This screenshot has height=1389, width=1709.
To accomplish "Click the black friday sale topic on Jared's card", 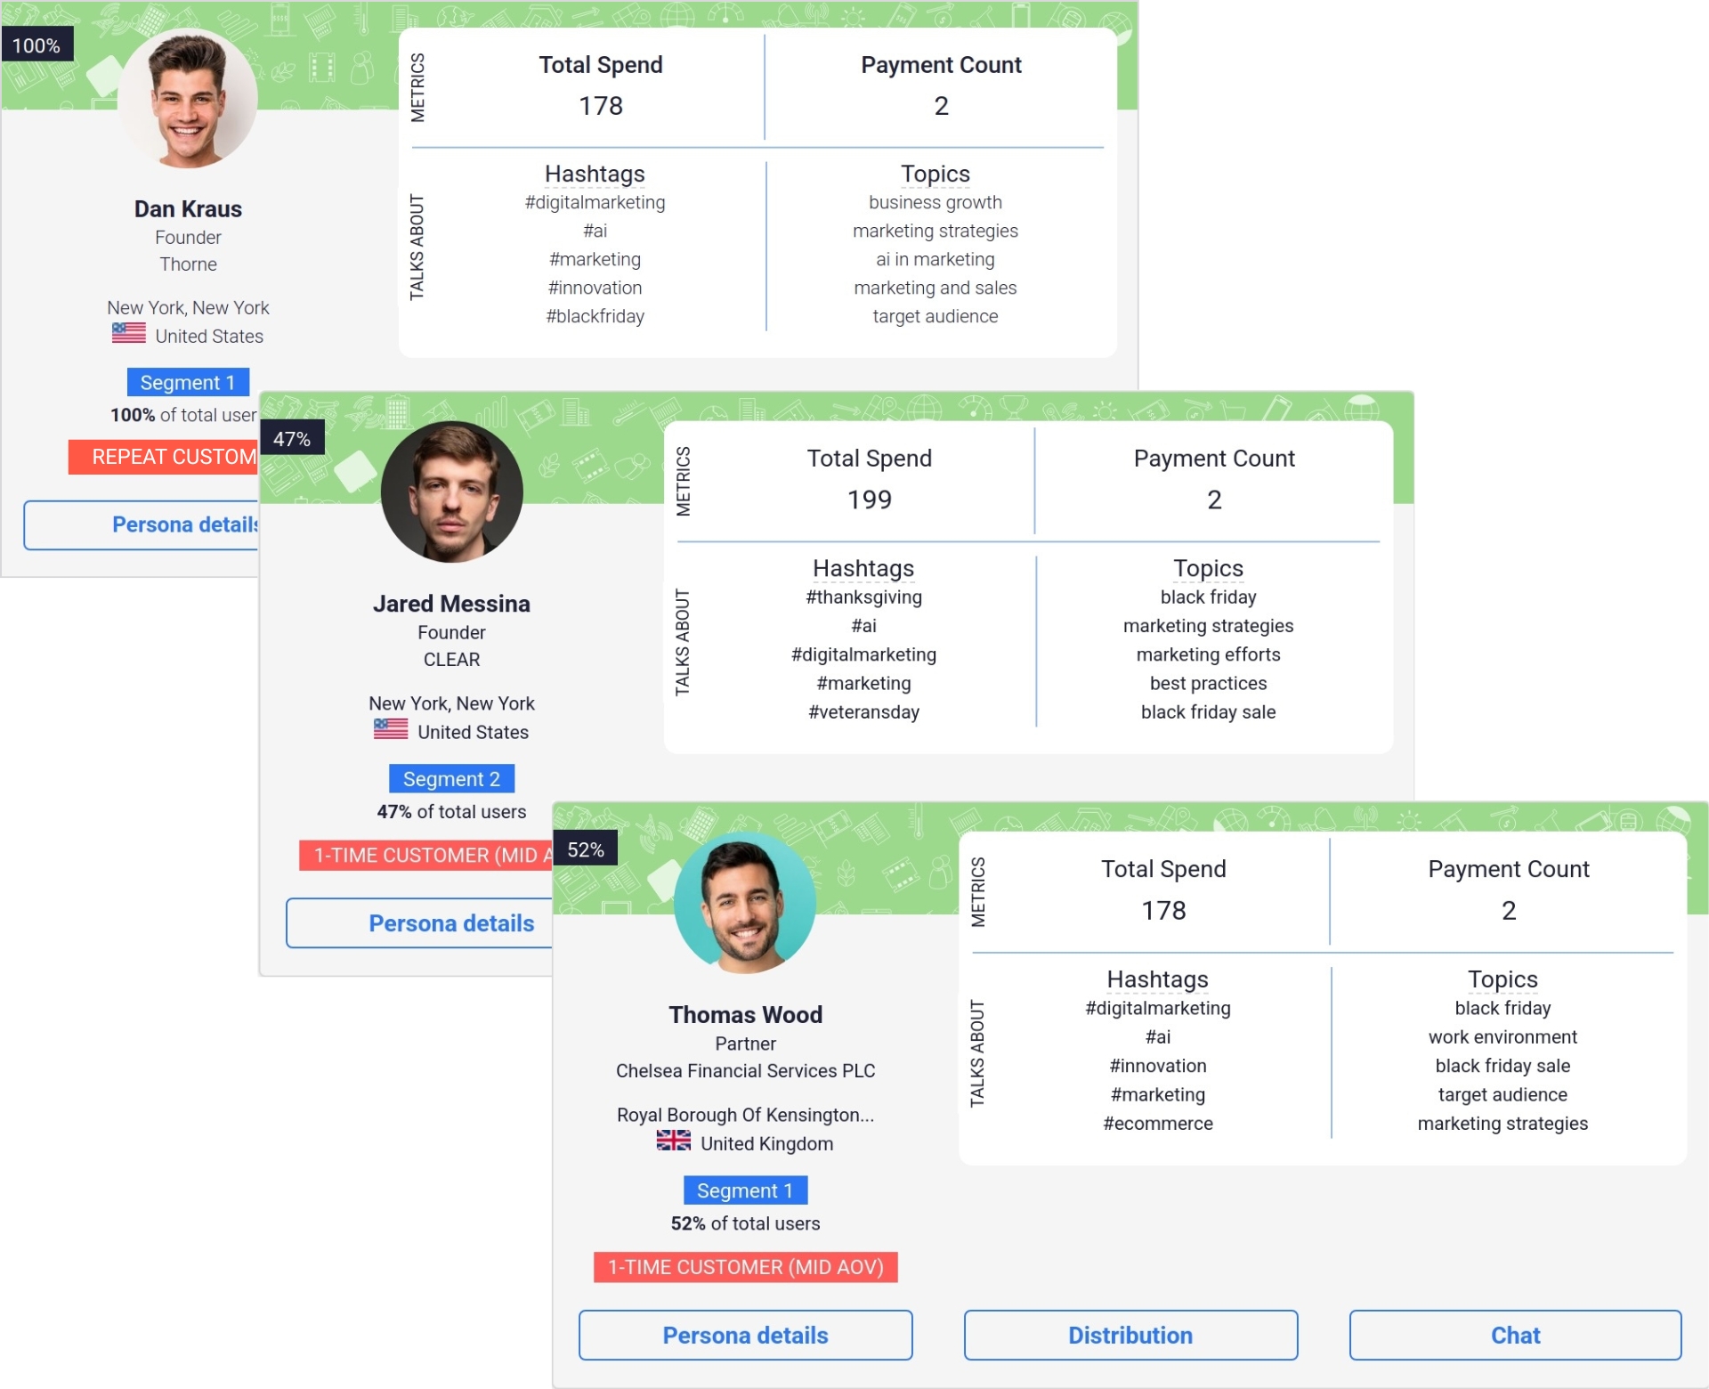I will click(x=1208, y=711).
